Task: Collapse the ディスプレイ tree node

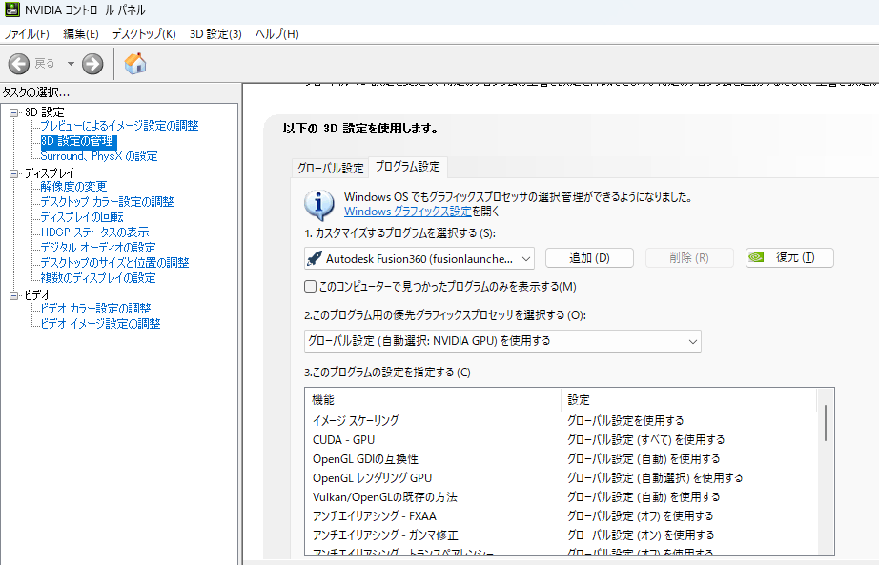Action: click(14, 173)
